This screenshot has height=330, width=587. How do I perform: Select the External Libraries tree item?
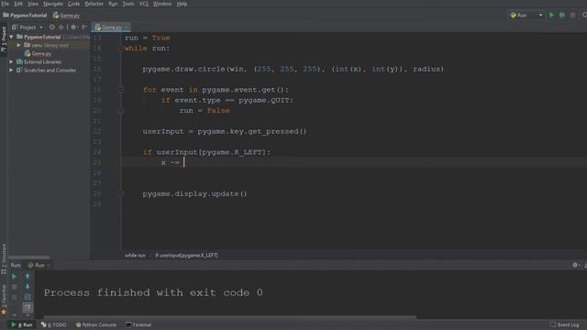click(x=39, y=61)
